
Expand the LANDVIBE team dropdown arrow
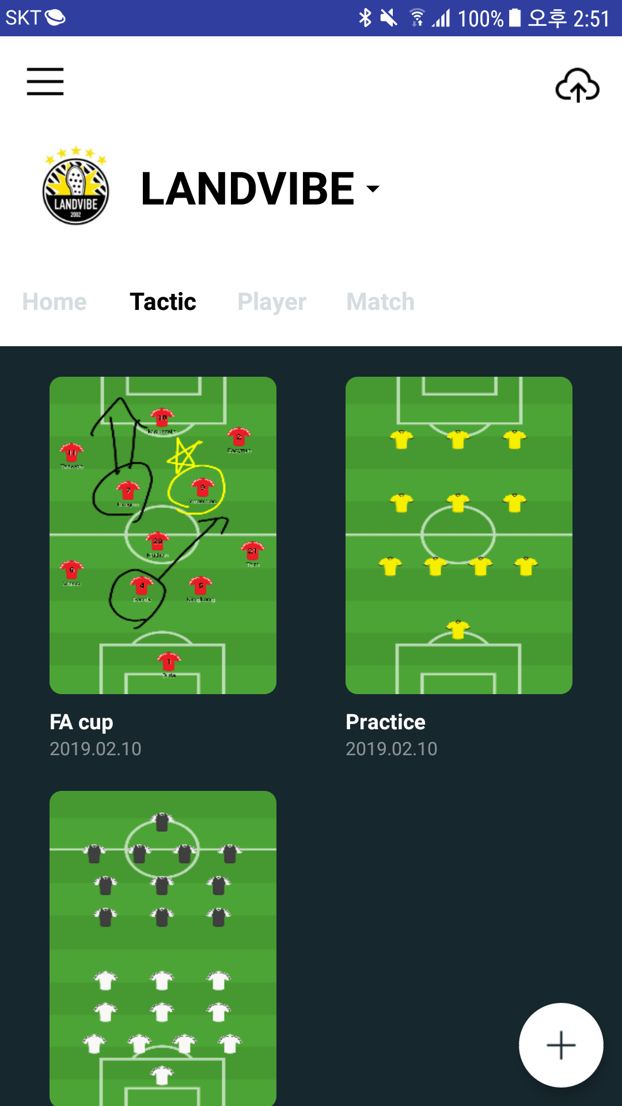373,188
